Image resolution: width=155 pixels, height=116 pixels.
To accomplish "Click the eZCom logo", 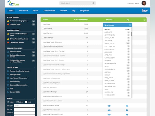I will coord(13,3).
